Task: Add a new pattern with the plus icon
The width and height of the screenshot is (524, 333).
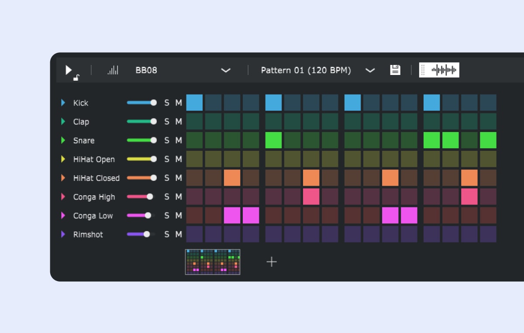Action: click(x=272, y=262)
